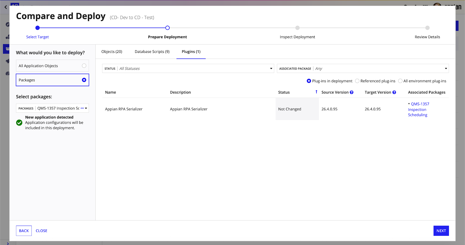Click the Prepare Deployment progress dot
The image size is (465, 245).
(167, 28)
